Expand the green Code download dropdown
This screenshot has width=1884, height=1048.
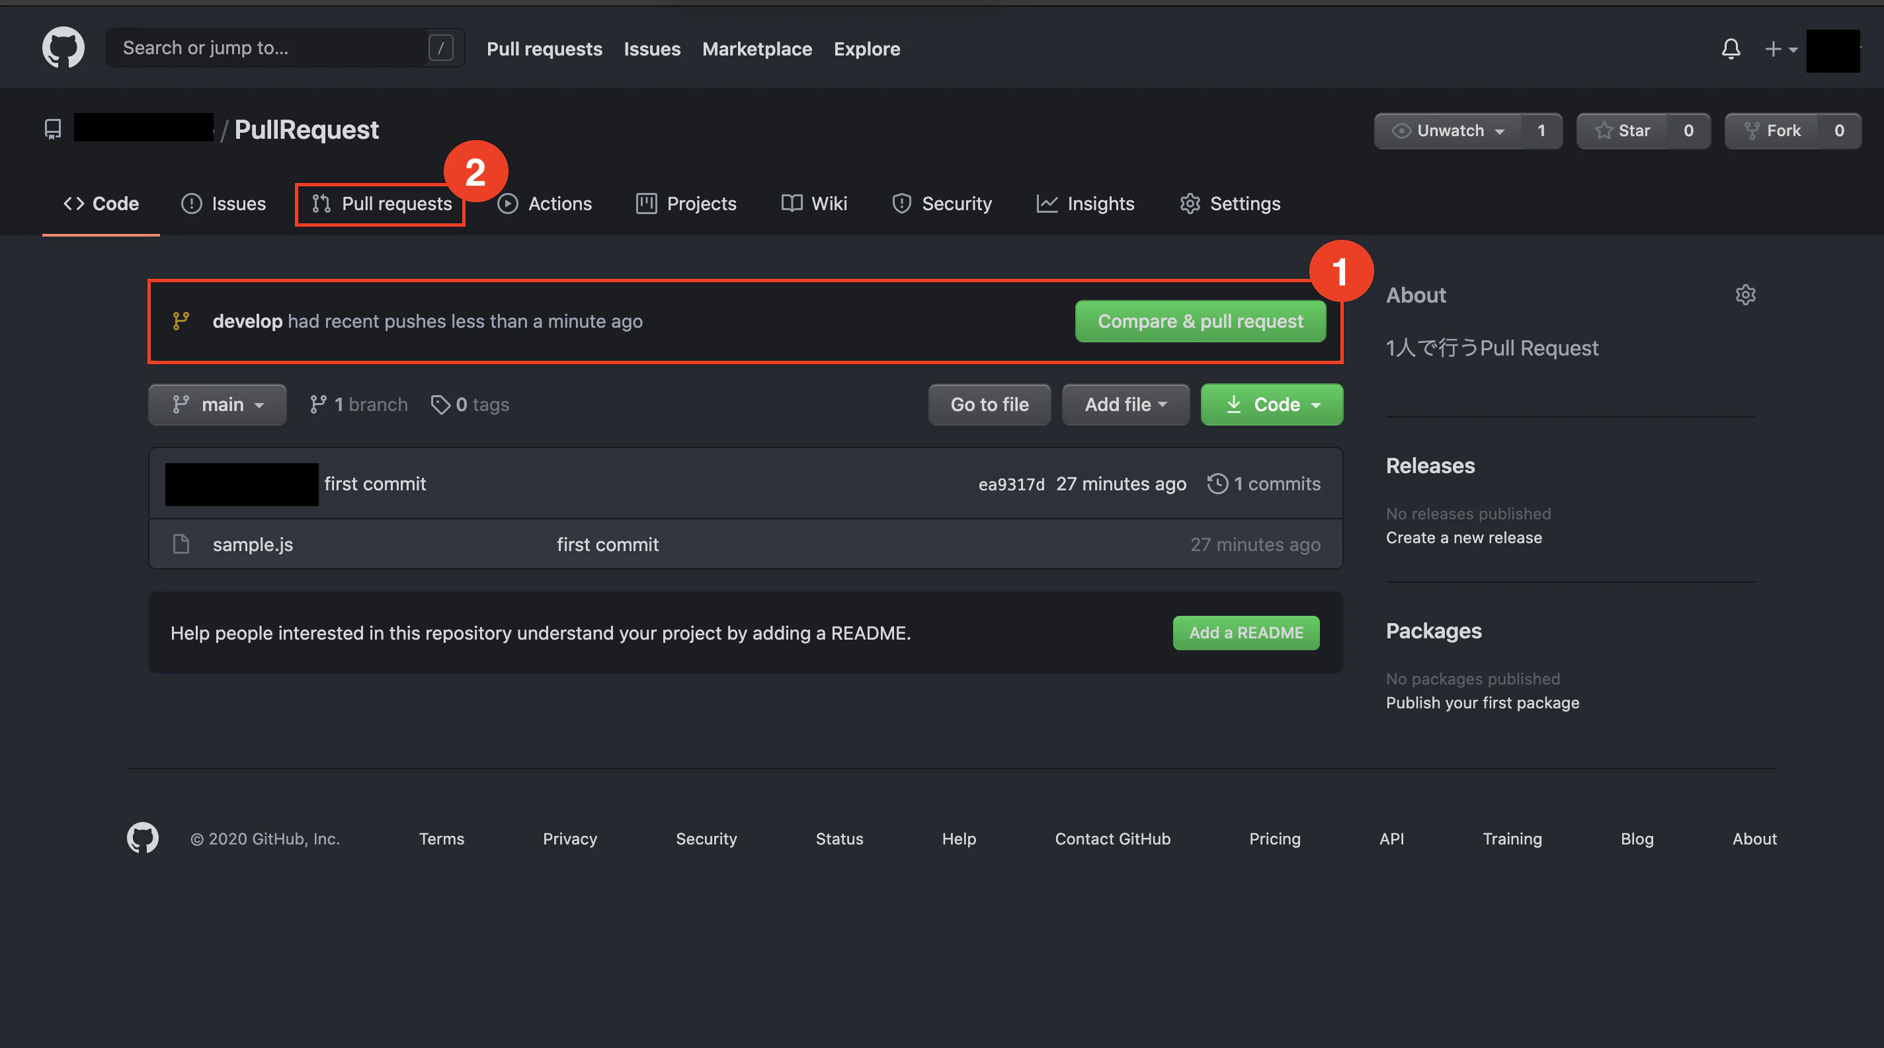coord(1271,405)
